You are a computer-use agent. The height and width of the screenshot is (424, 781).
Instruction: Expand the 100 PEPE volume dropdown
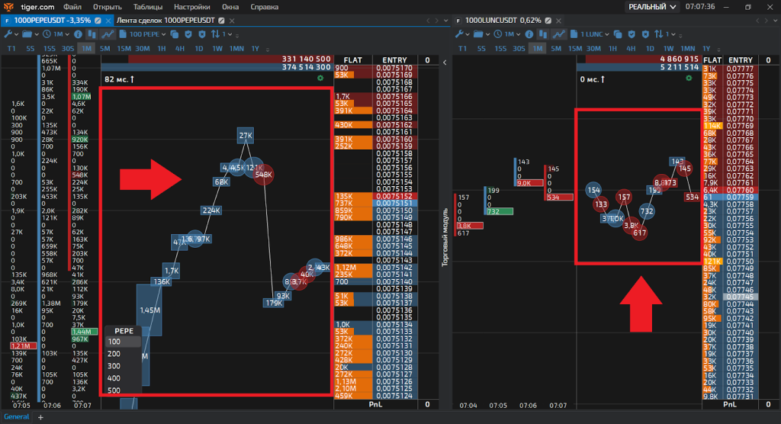pyautogui.click(x=148, y=34)
